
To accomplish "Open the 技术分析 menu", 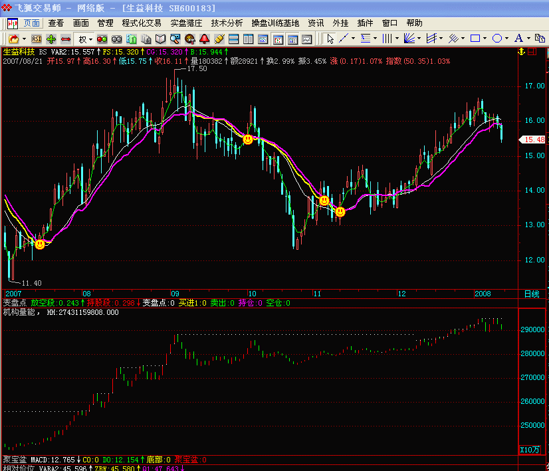I will (x=227, y=23).
